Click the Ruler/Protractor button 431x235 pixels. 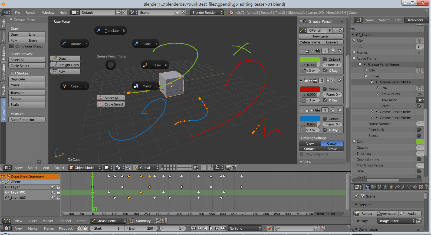pyautogui.click(x=27, y=120)
